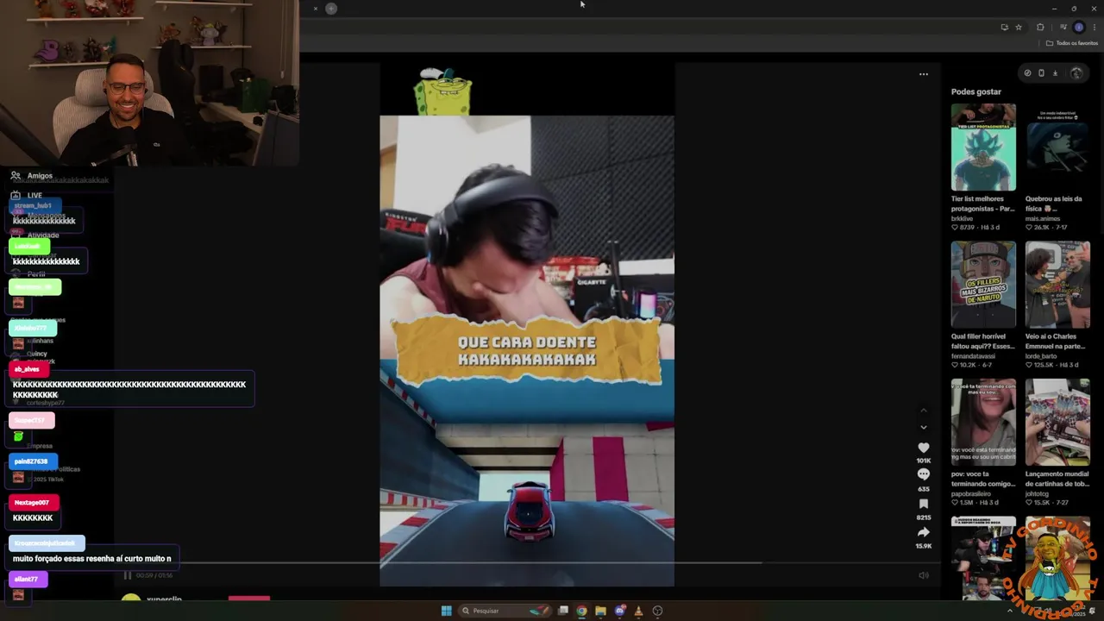1104x621 pixels.
Task: Open the fernandatavassi author link
Action: pos(973,355)
